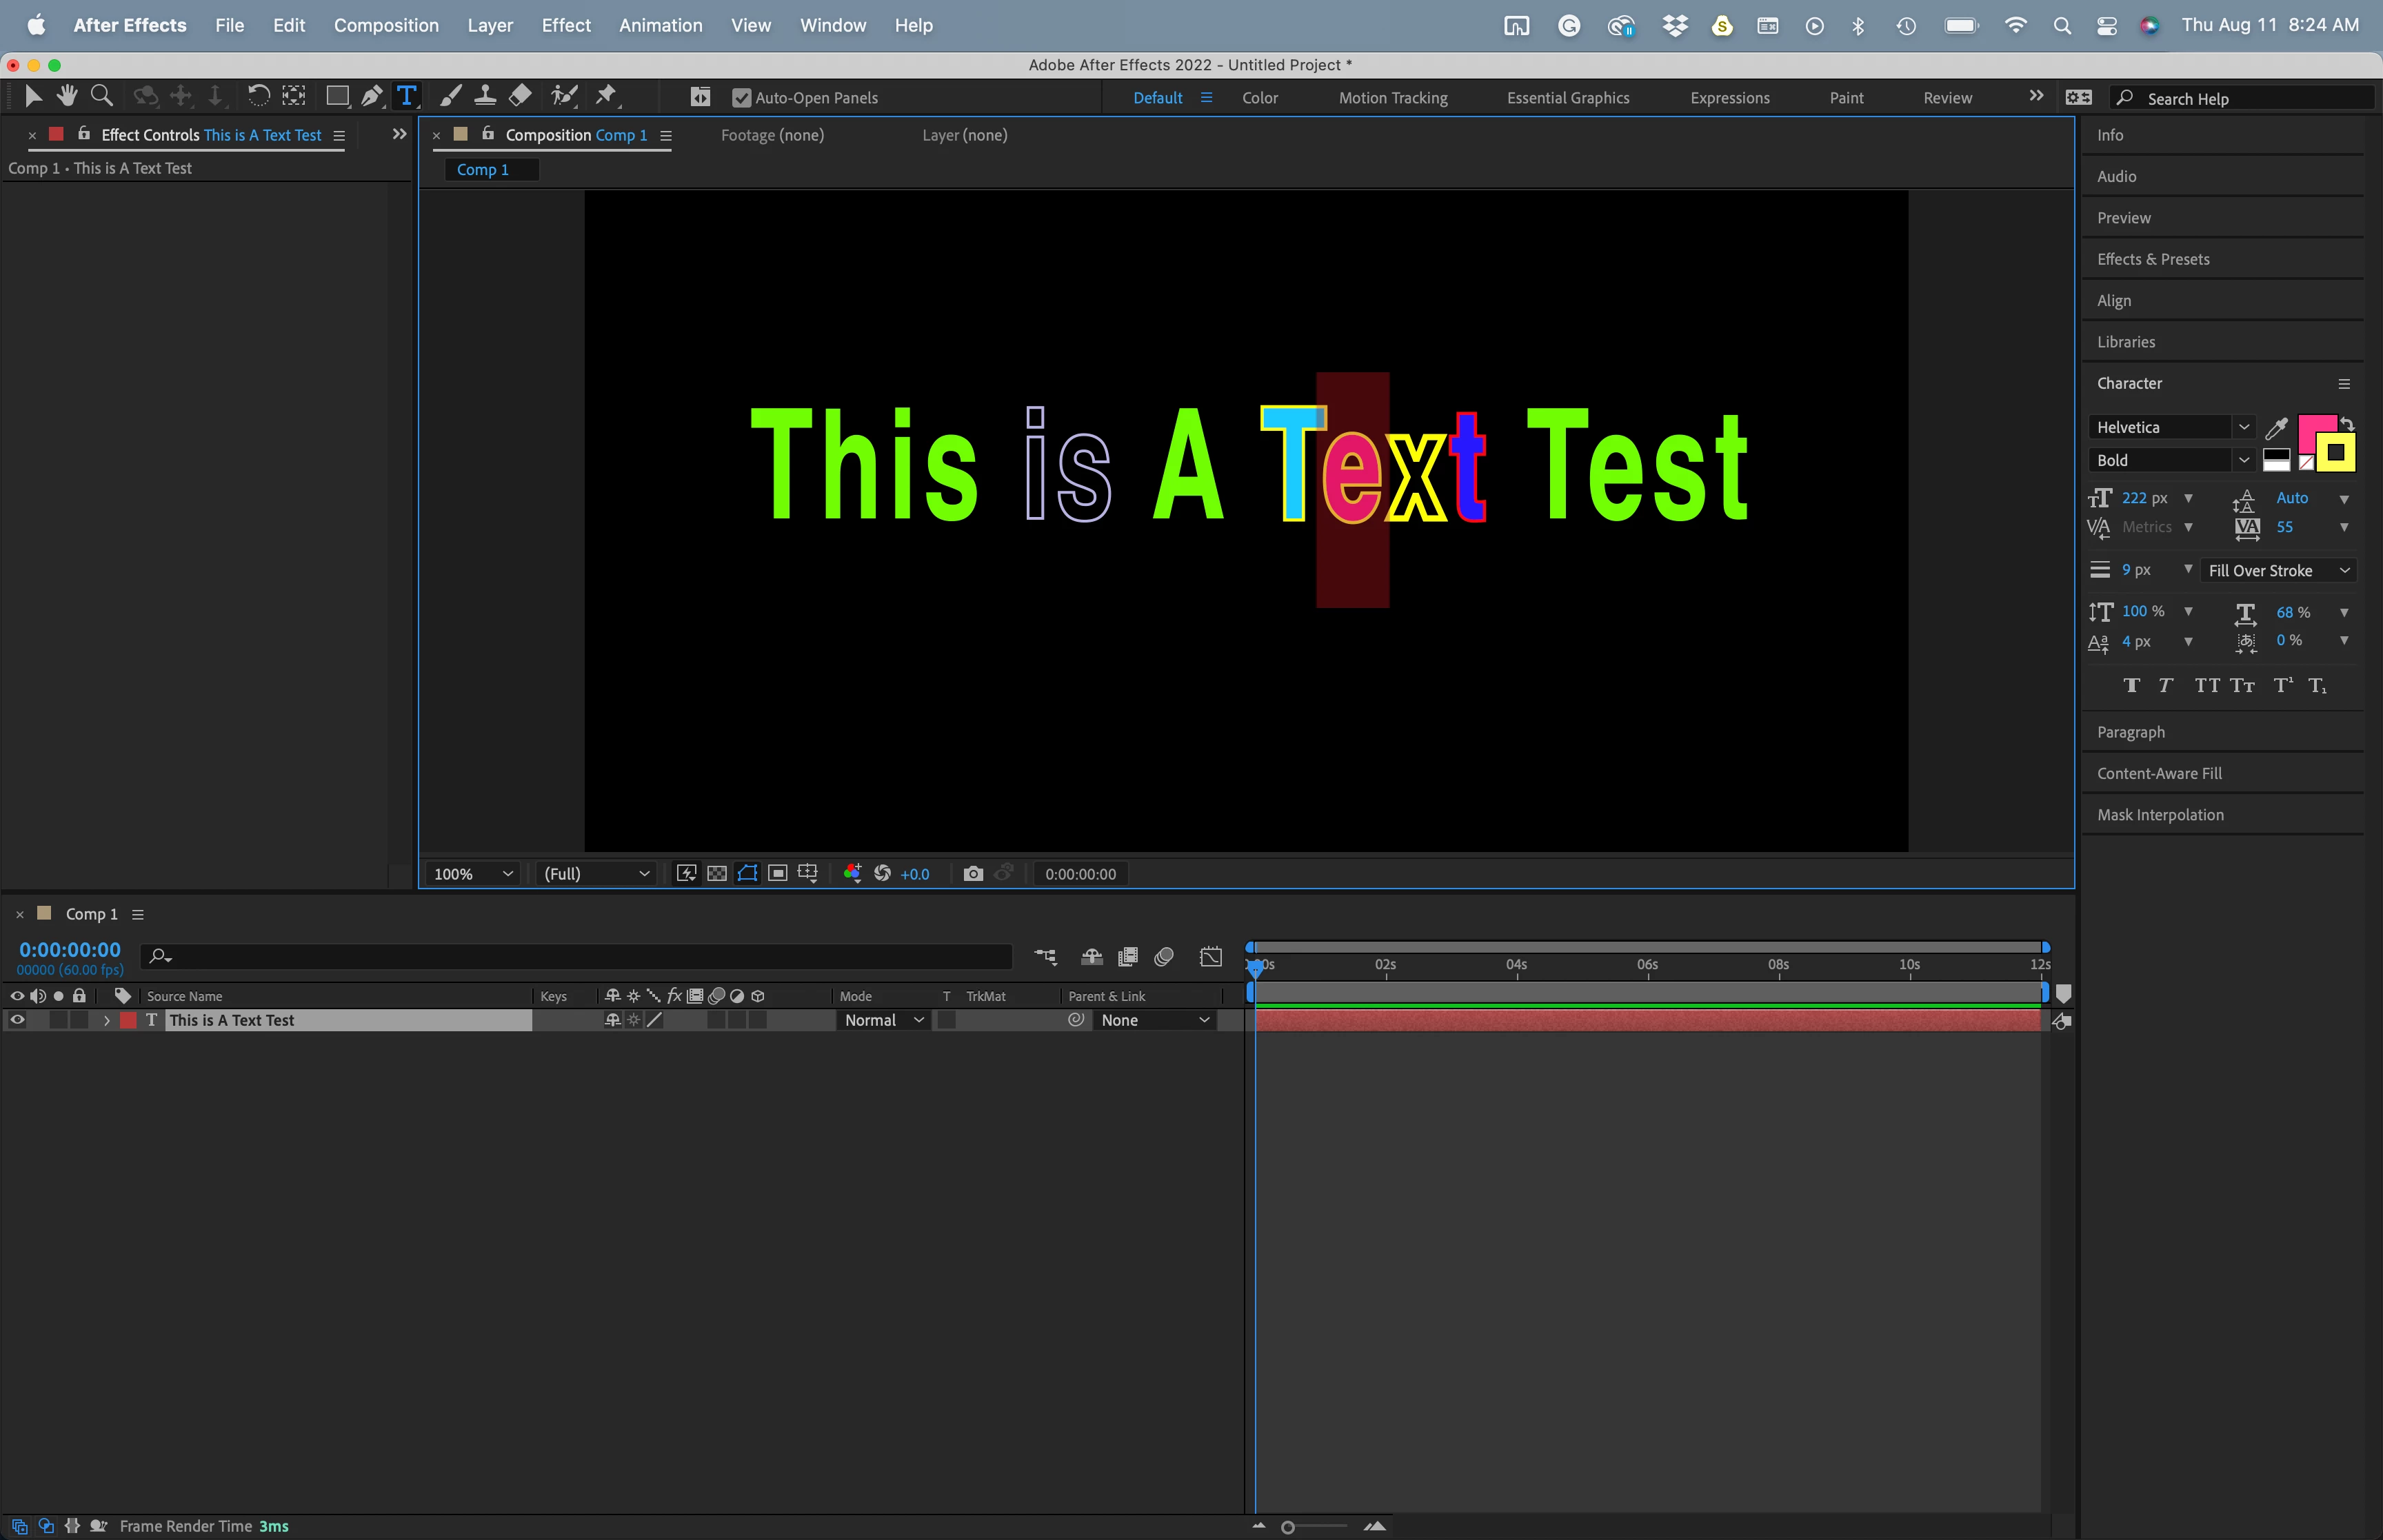2383x1540 pixels.
Task: Select the Zoom magnifier tool
Action: pos(101,96)
